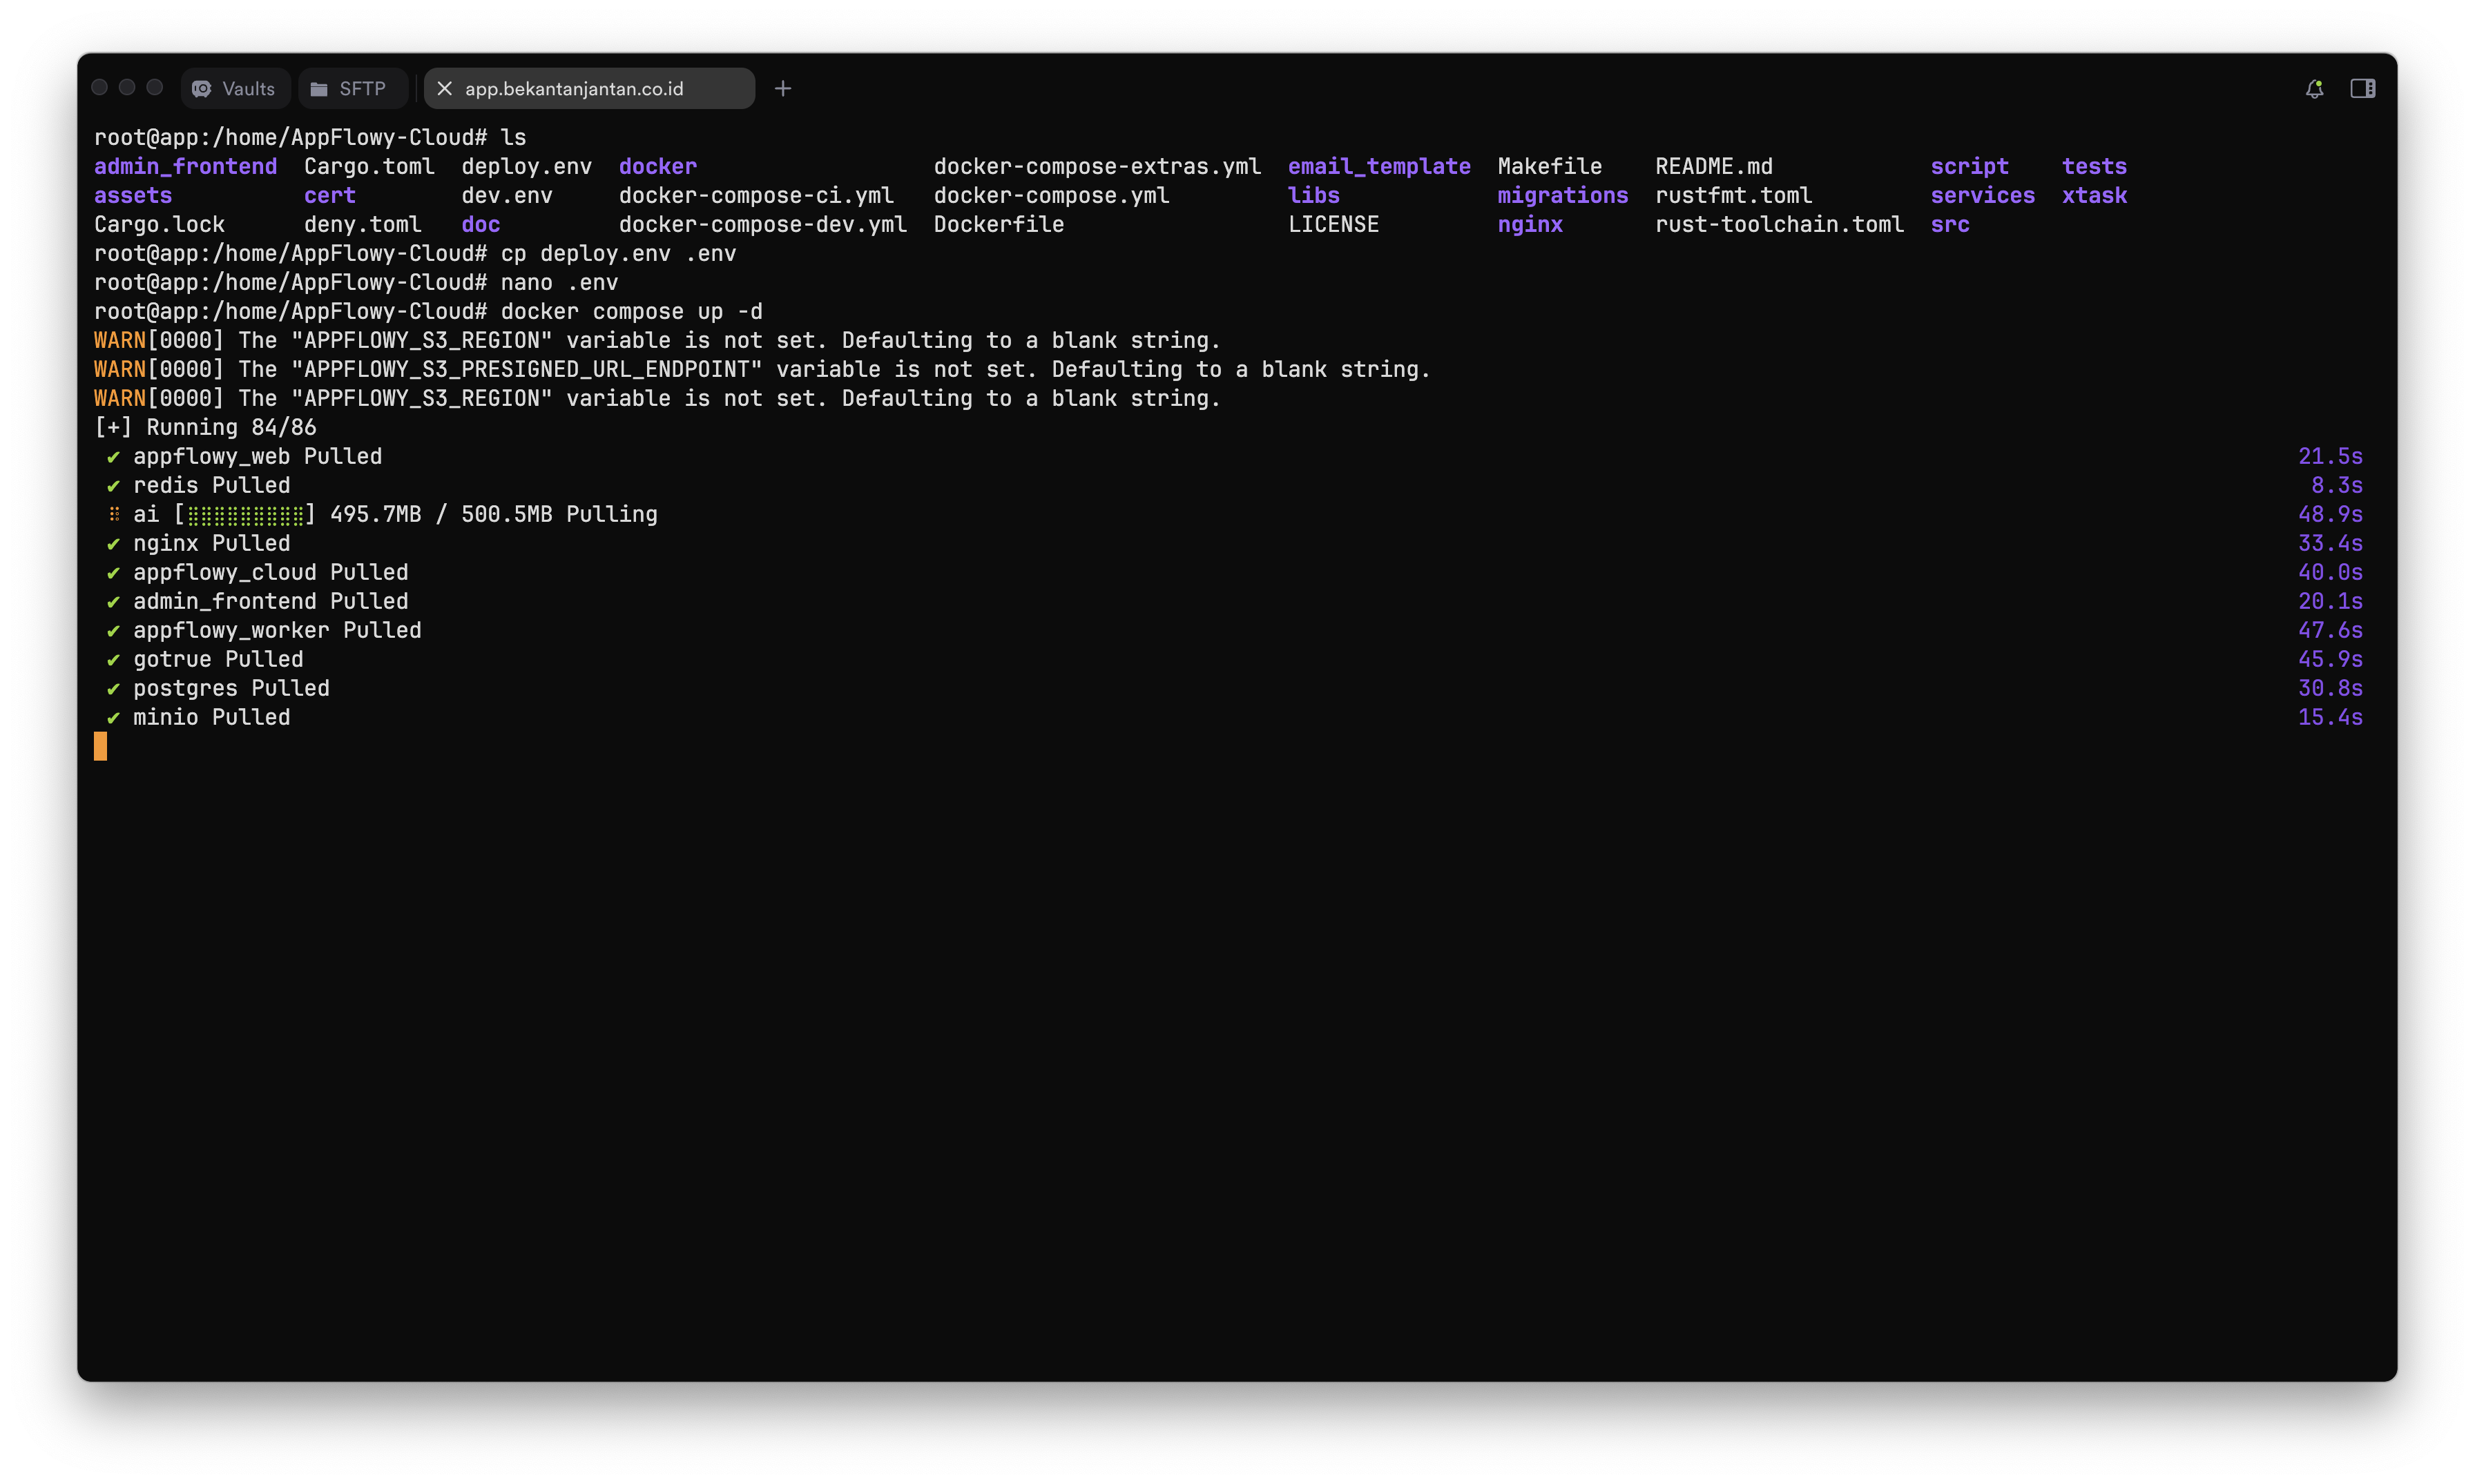Toggle the side panel icon
This screenshot has width=2475, height=1484.
pos(2363,89)
